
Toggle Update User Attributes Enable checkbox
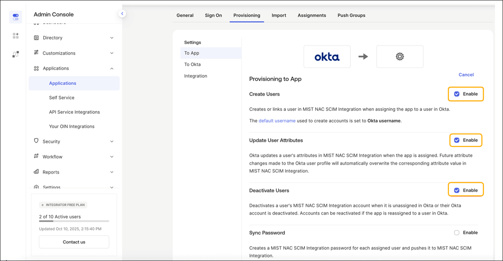457,140
